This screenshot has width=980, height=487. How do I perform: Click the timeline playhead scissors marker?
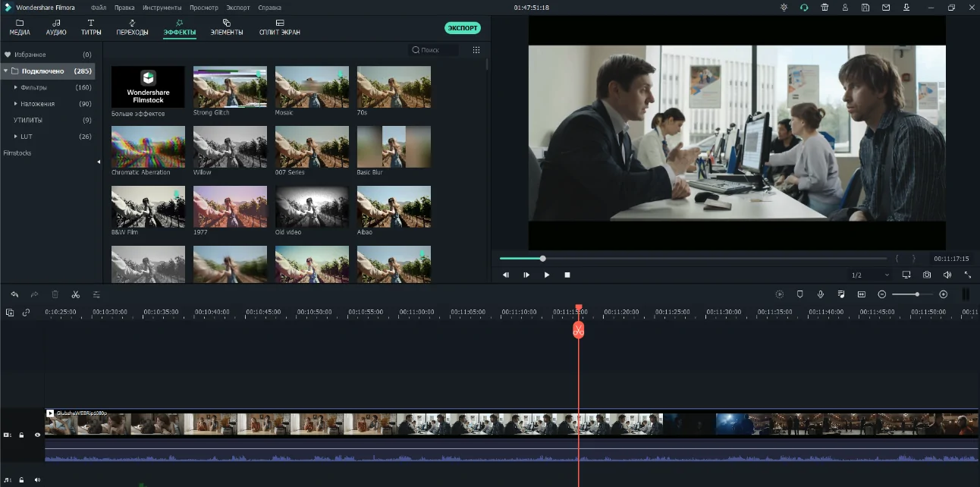[x=579, y=330]
